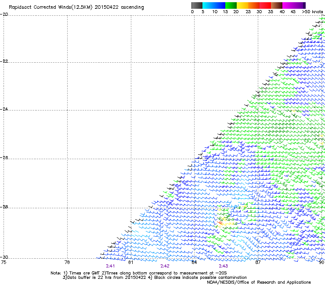The width and height of the screenshot is (325, 285).
Task: Click the '78' longitude axis label
Action: pos(67,262)
